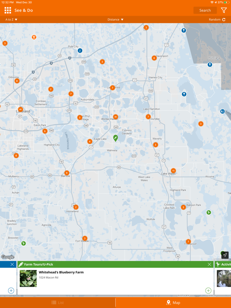Expand the Distance sort dropdown
This screenshot has width=231, height=308.
(x=115, y=19)
